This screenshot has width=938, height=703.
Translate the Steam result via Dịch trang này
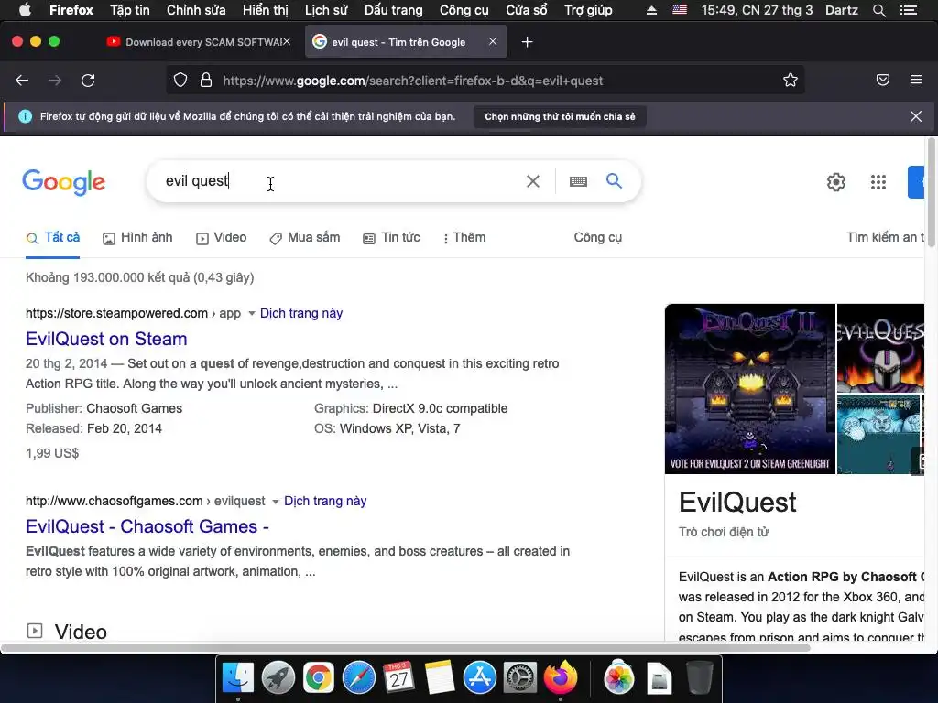[300, 313]
